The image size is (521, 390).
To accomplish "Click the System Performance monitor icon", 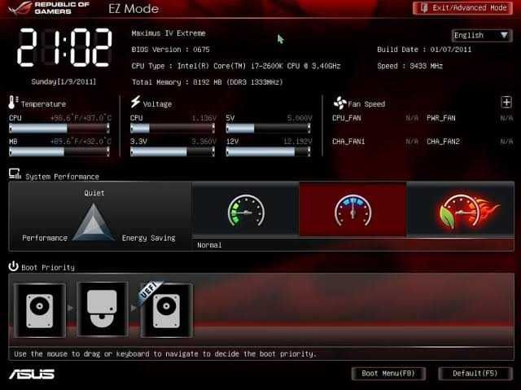I will point(15,174).
